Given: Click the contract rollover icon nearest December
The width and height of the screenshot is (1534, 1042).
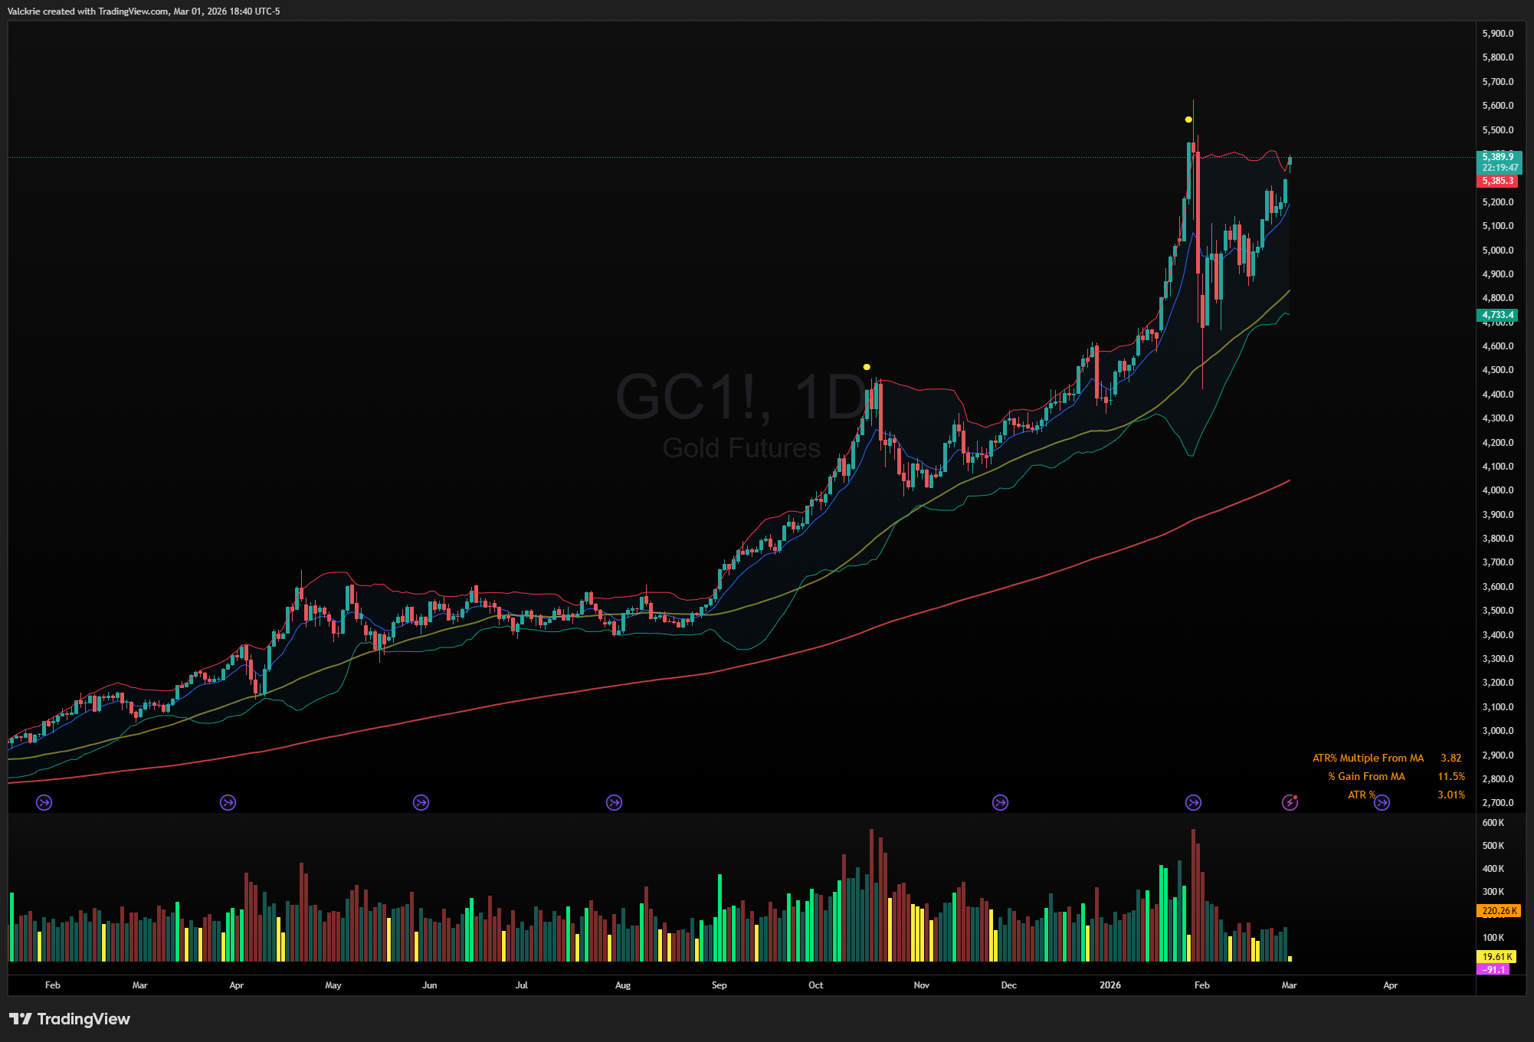Looking at the screenshot, I should (x=1000, y=802).
